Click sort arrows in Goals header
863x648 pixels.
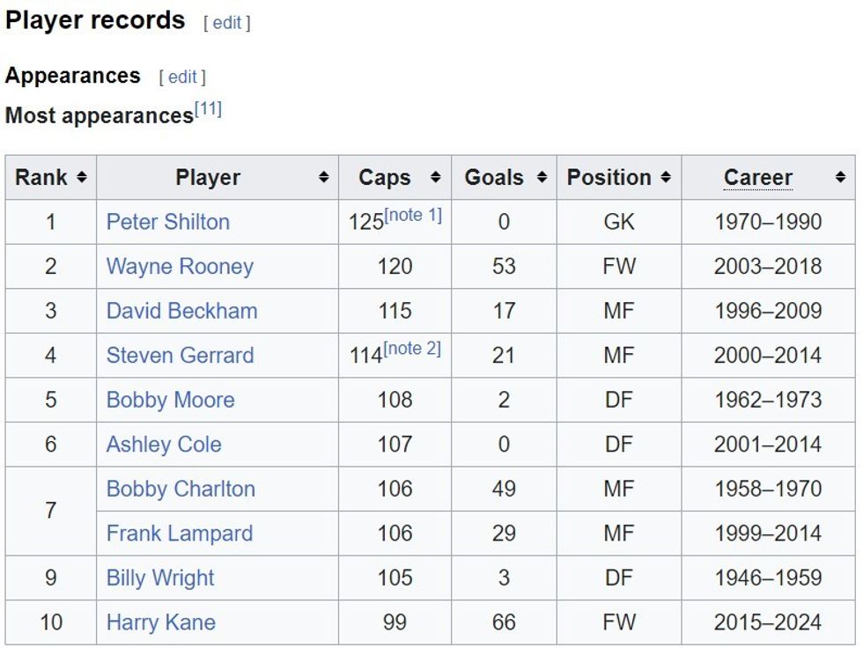coord(542,178)
